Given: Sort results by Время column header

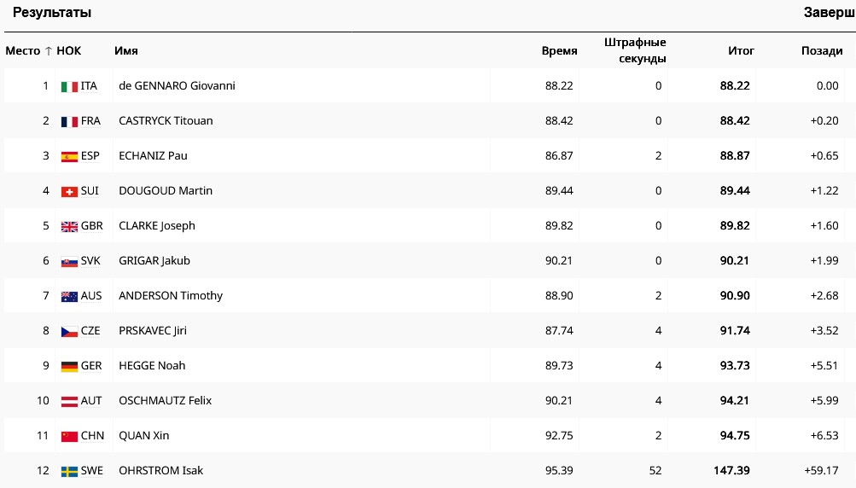Looking at the screenshot, I should 559,51.
